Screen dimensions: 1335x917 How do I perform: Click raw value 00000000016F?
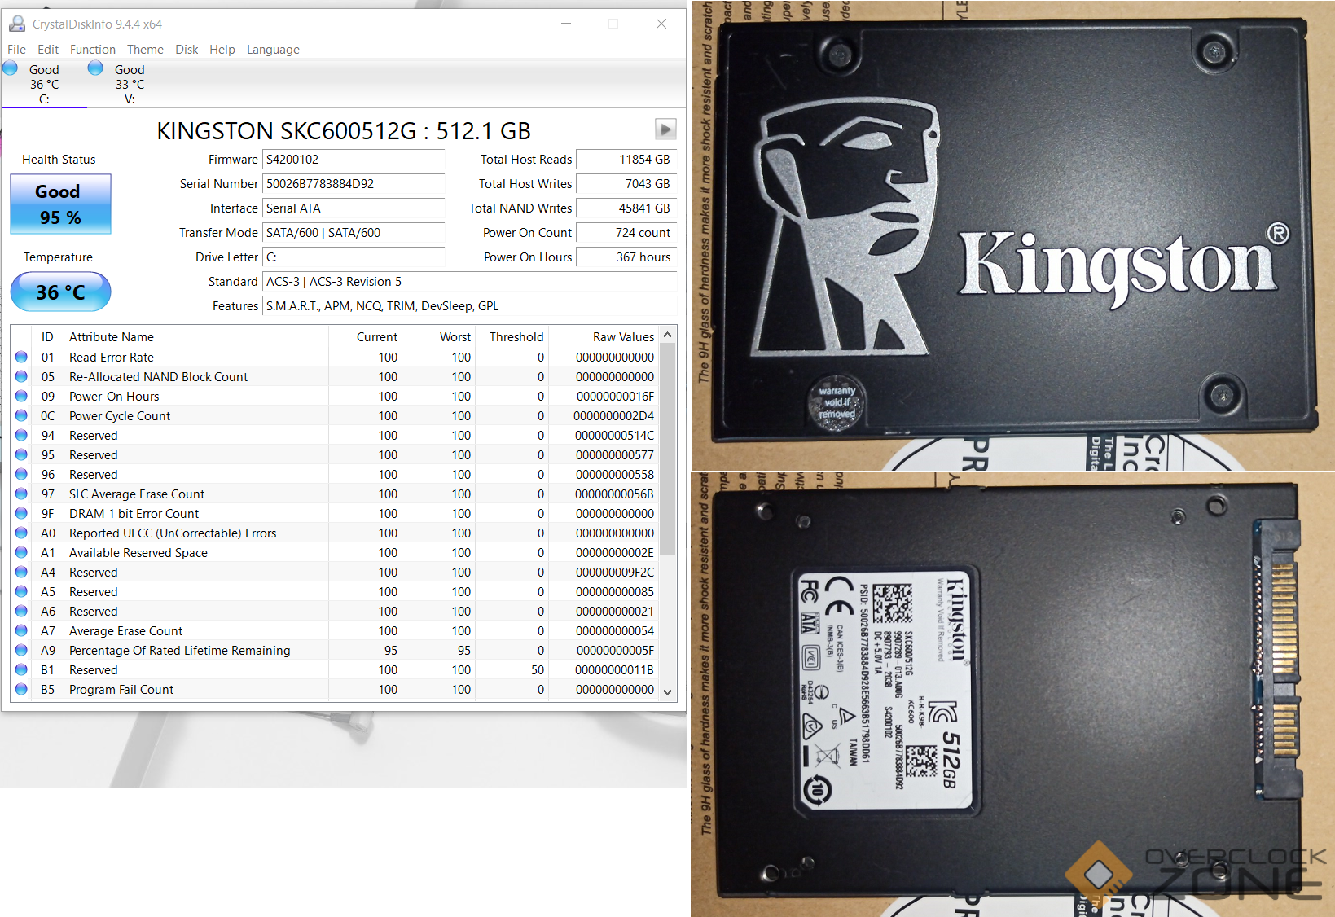(615, 397)
